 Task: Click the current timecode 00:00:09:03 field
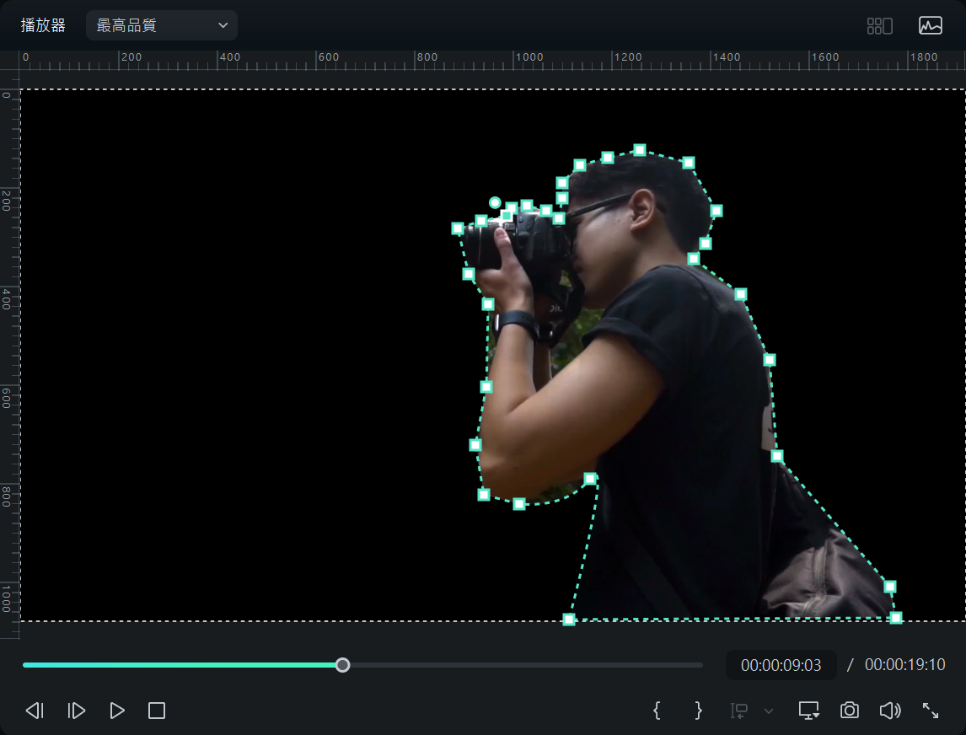(781, 665)
